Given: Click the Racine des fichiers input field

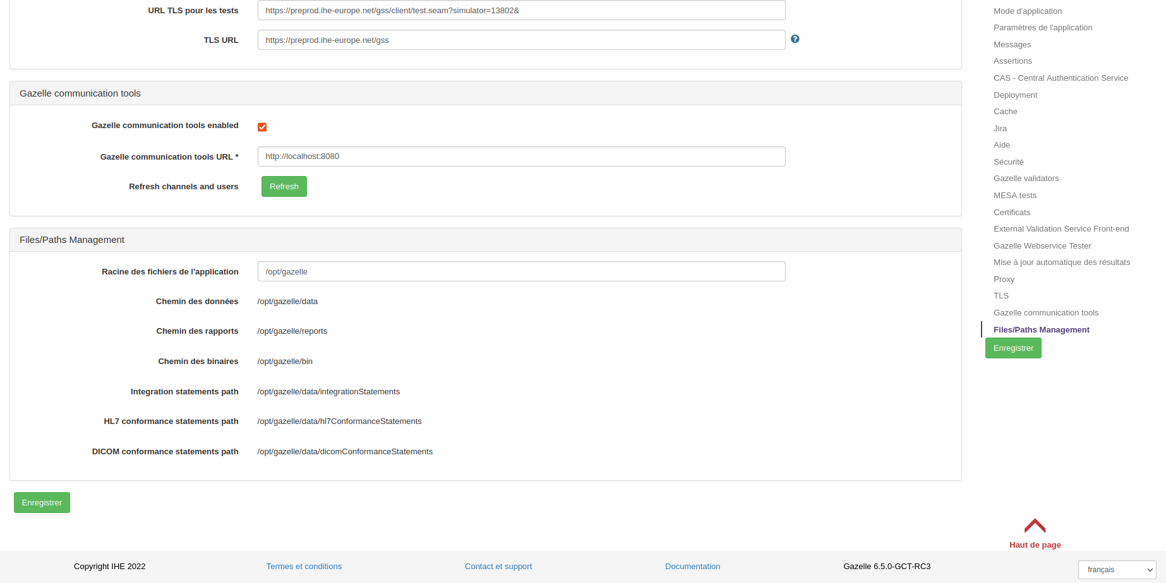Looking at the screenshot, I should point(521,272).
